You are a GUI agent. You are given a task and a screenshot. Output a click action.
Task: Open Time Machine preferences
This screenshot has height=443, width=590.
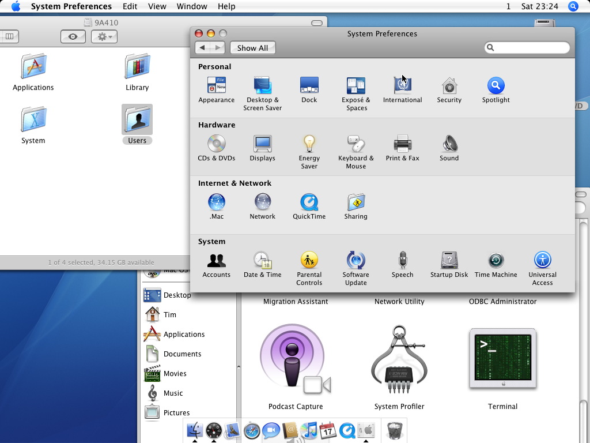496,264
